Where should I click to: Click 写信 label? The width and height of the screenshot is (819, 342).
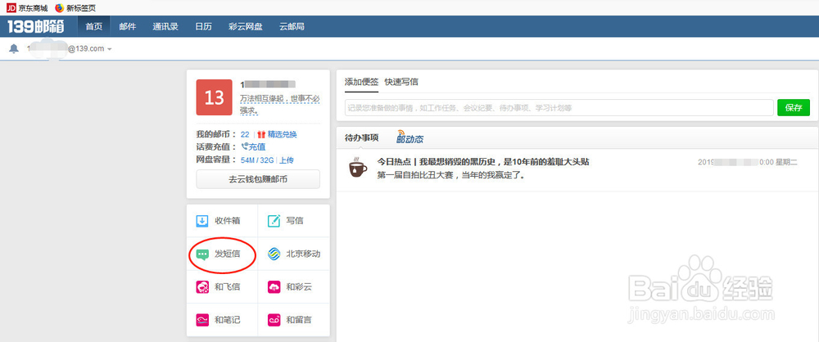[x=295, y=221]
